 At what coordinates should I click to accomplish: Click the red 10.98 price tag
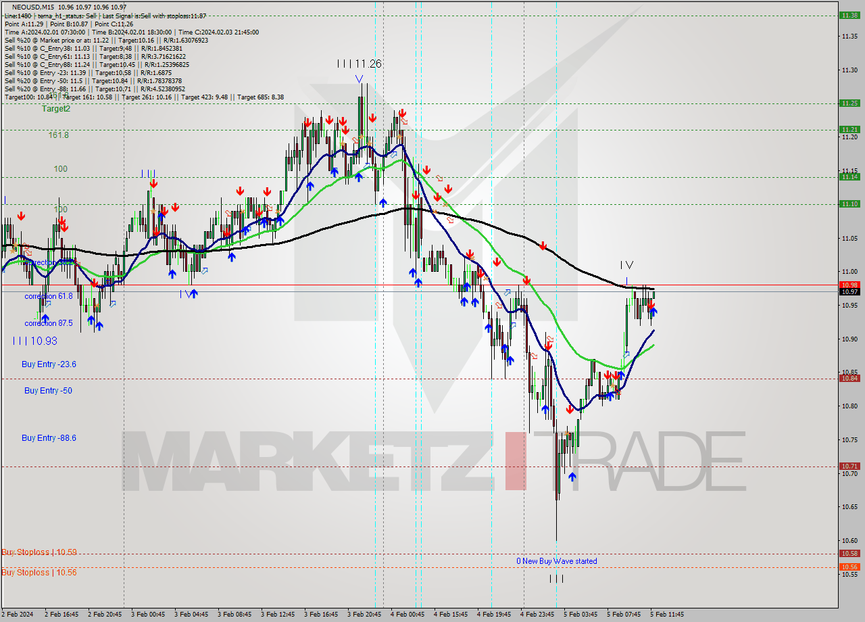click(849, 285)
